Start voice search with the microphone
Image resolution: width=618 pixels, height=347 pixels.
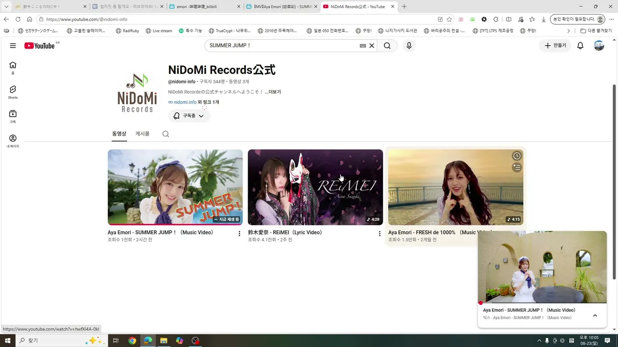click(x=409, y=46)
